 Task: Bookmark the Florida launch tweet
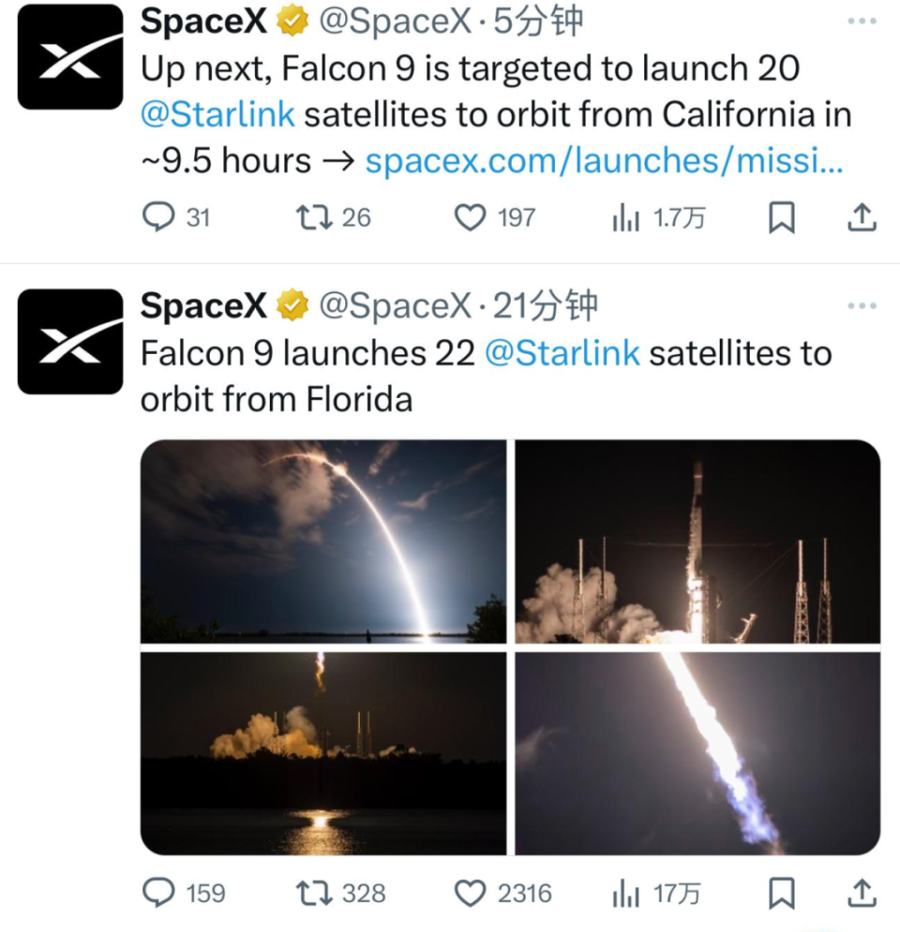coord(781,893)
